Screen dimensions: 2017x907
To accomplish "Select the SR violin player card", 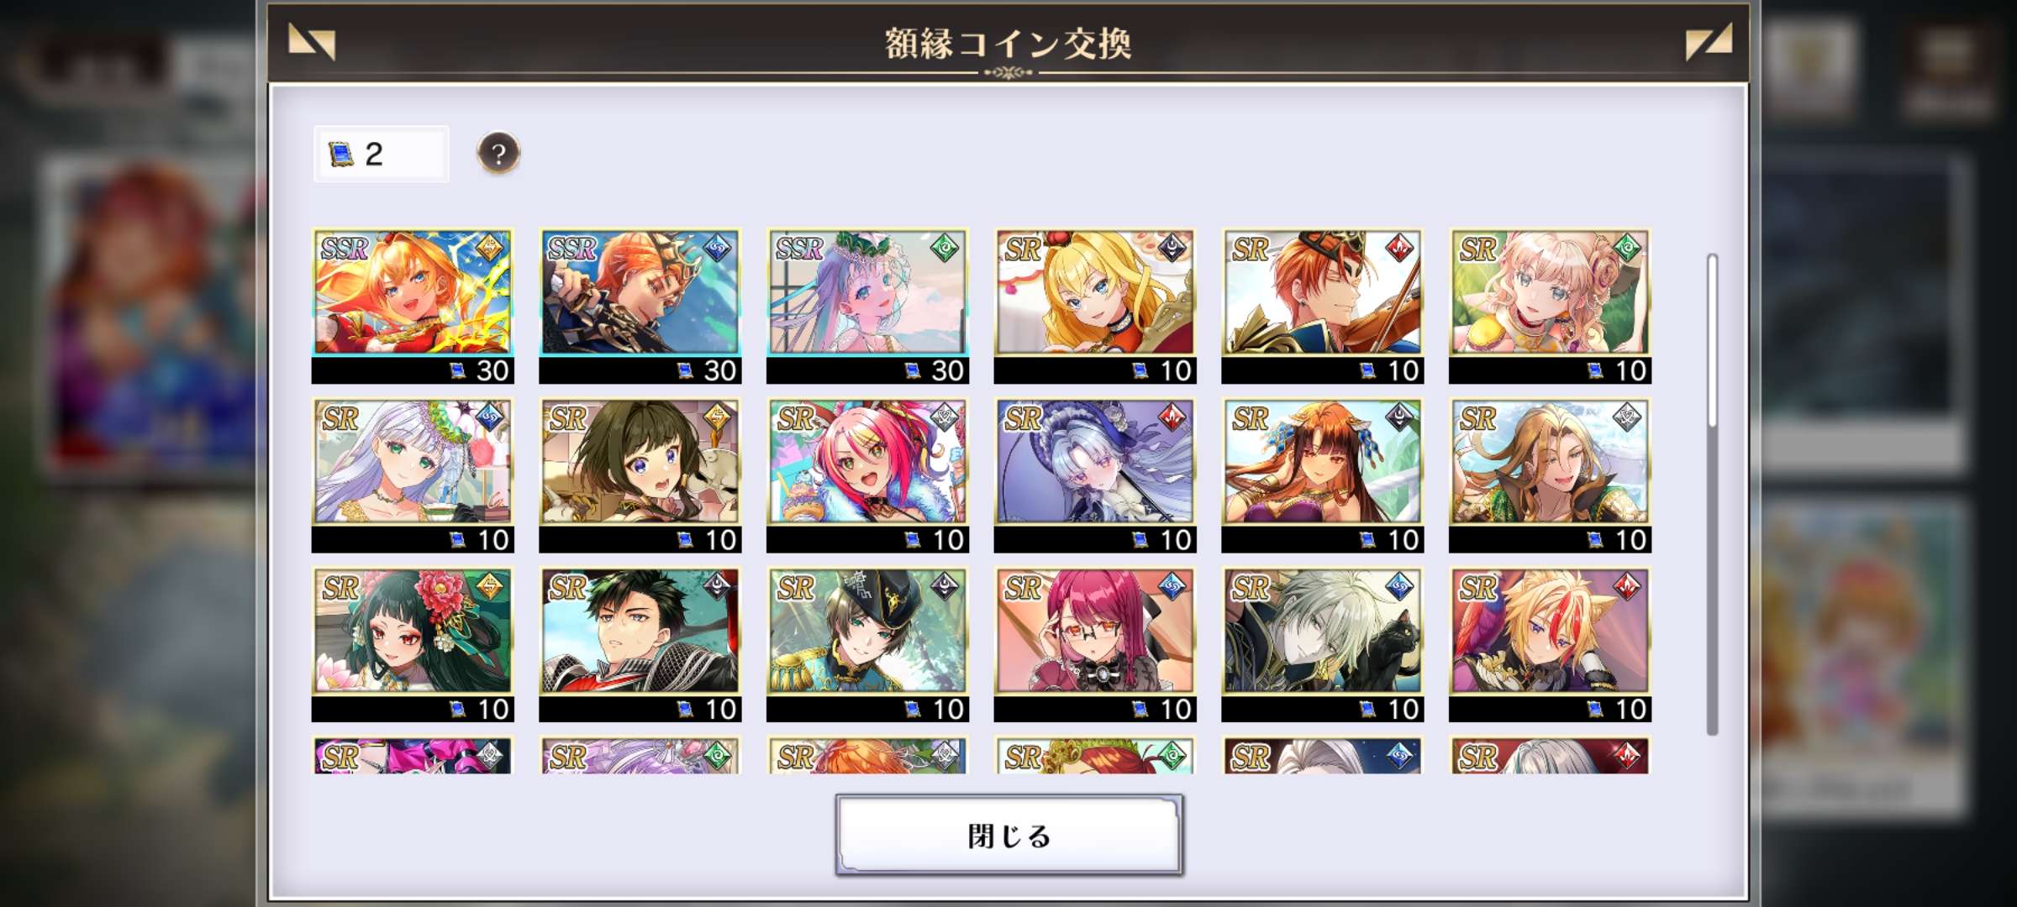I will [x=1323, y=306].
